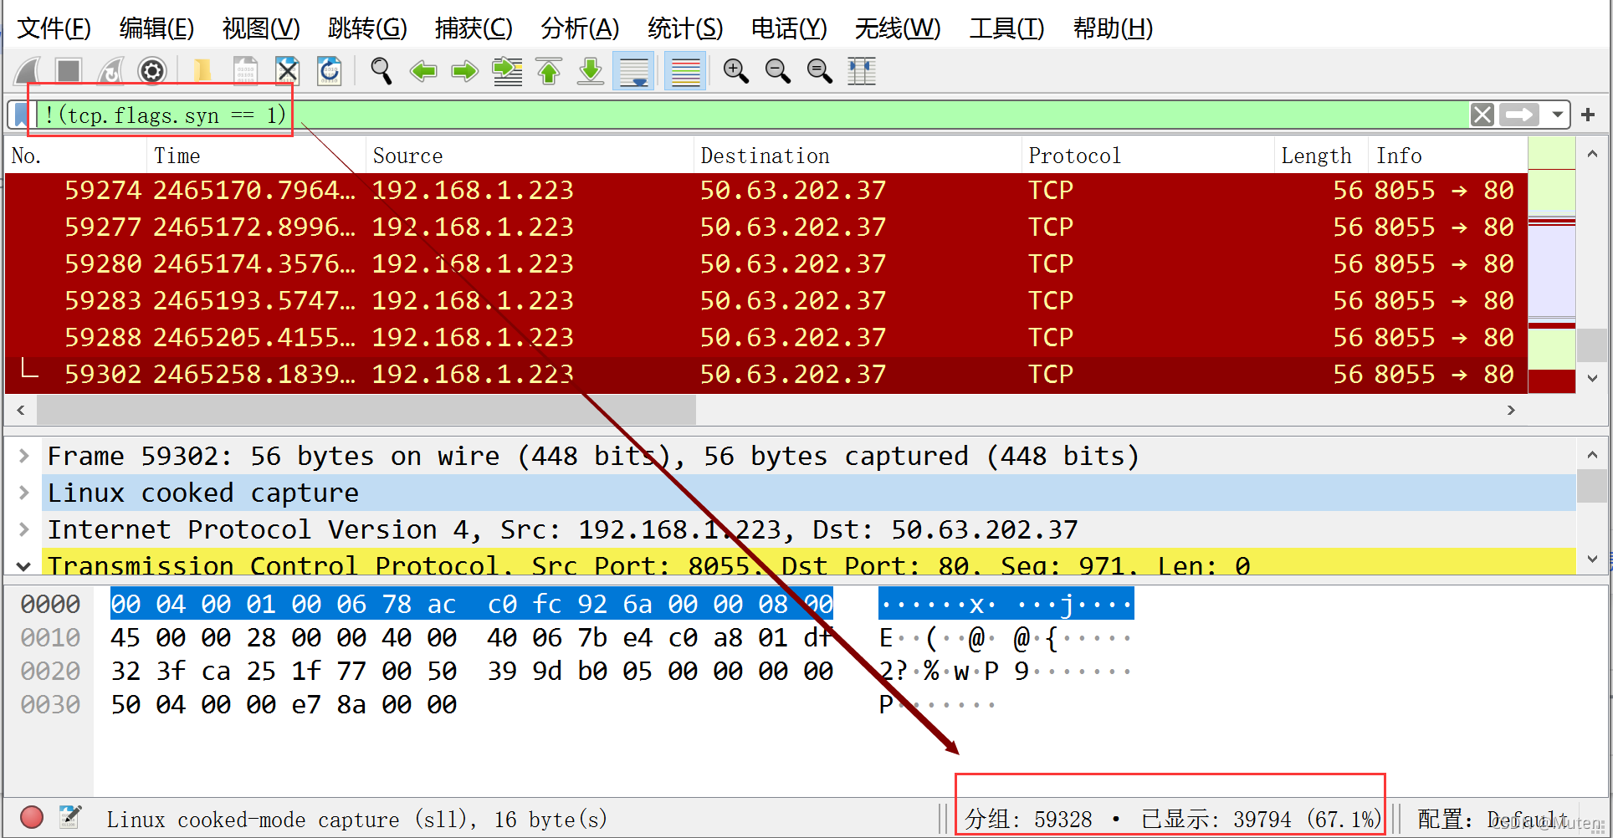Click the zoom out magnifier icon
This screenshot has width=1613, height=838.
778,71
